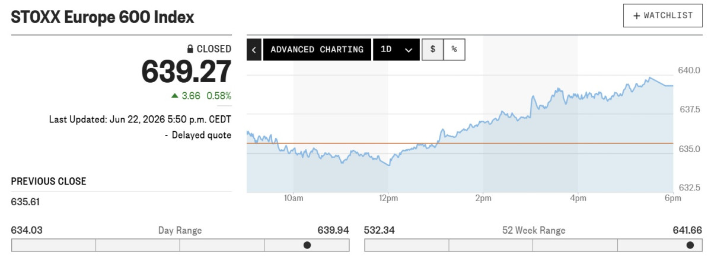711x262 pixels.
Task: Switch chart to dollar value mode
Action: [x=433, y=50]
